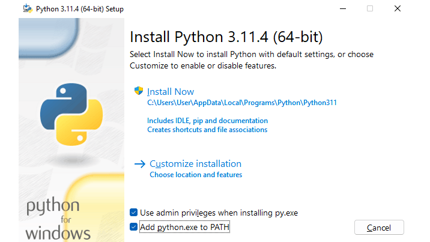Minimize the Python Setup window
Viewport: 430px width, 242px height.
pos(342,8)
